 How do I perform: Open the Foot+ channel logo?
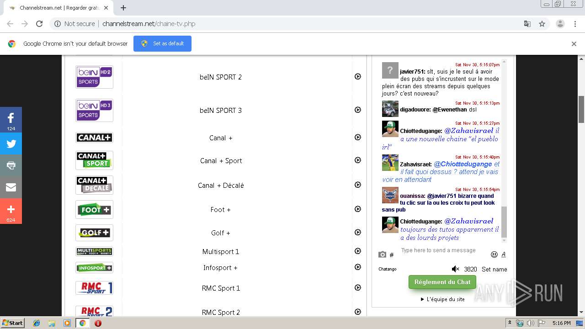(94, 210)
